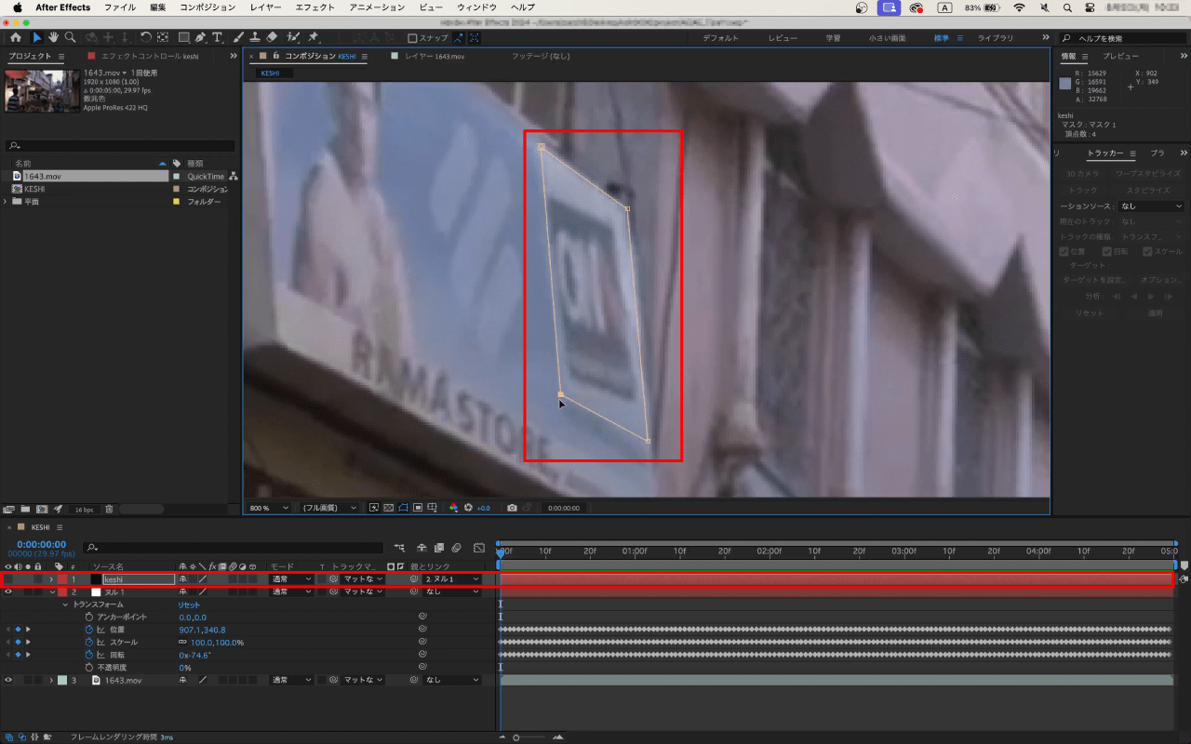Toggle the 位置 stopwatch

click(x=89, y=630)
